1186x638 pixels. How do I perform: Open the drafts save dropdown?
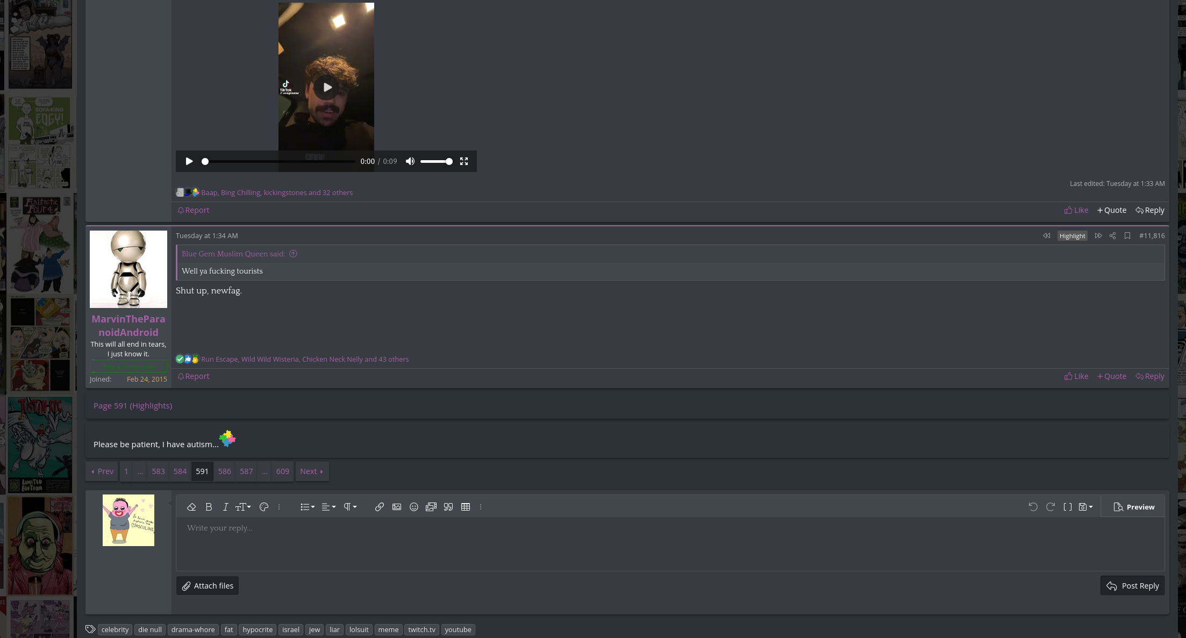(x=1086, y=507)
